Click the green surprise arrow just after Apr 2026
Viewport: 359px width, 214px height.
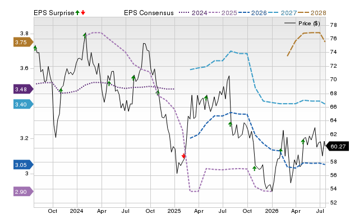click(303, 142)
